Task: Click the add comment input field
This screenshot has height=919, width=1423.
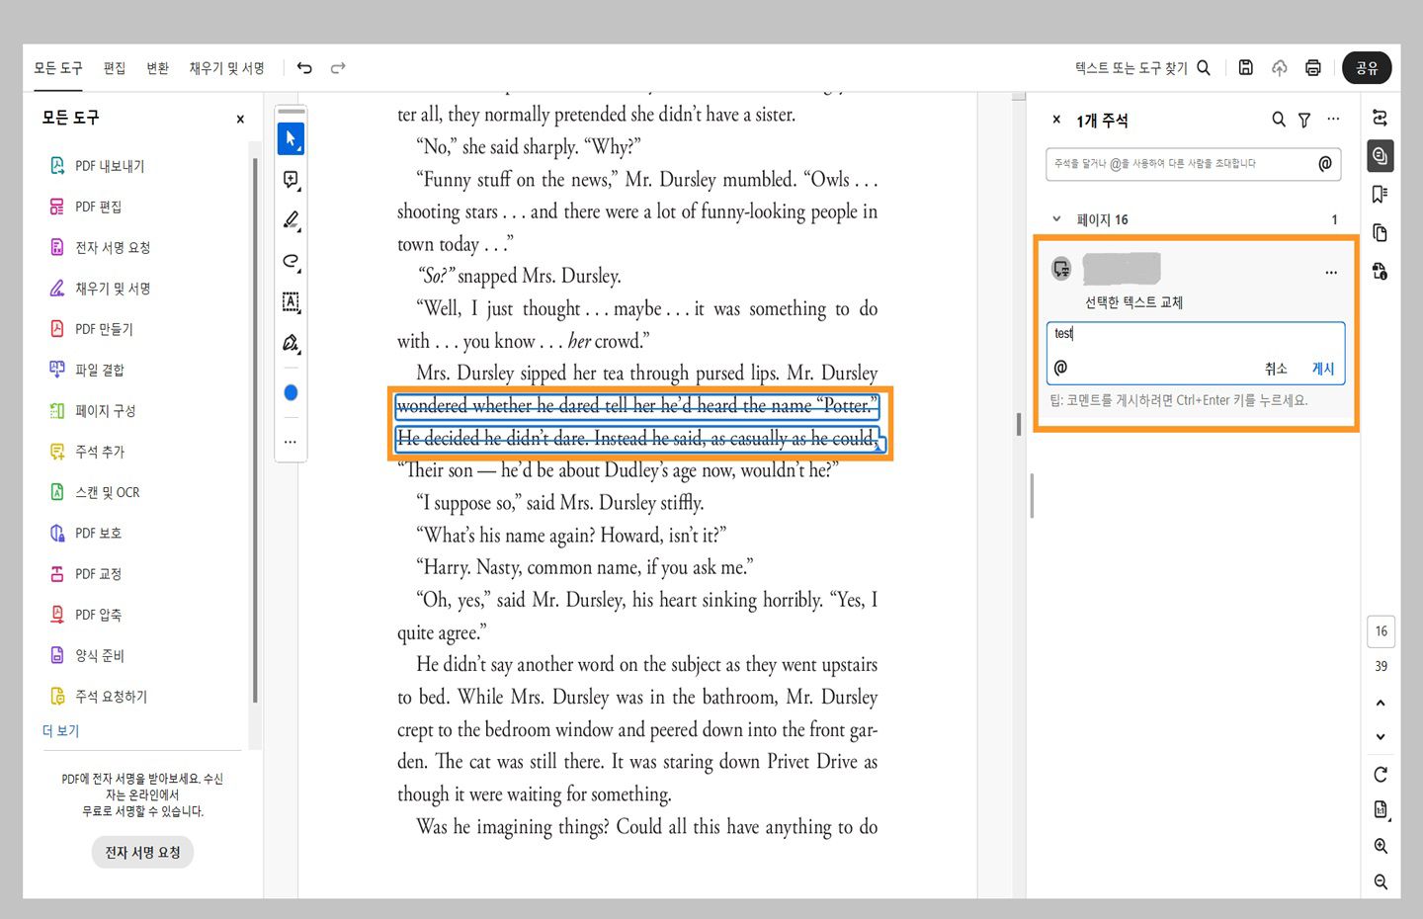Action: [1181, 164]
